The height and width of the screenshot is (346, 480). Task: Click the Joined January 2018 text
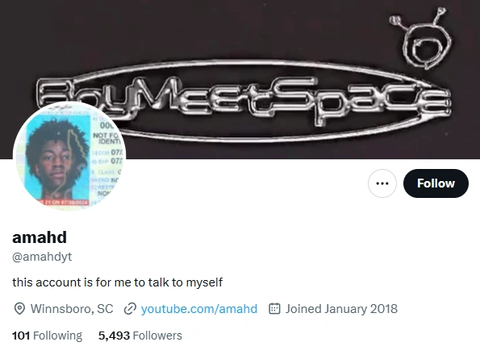(x=341, y=309)
